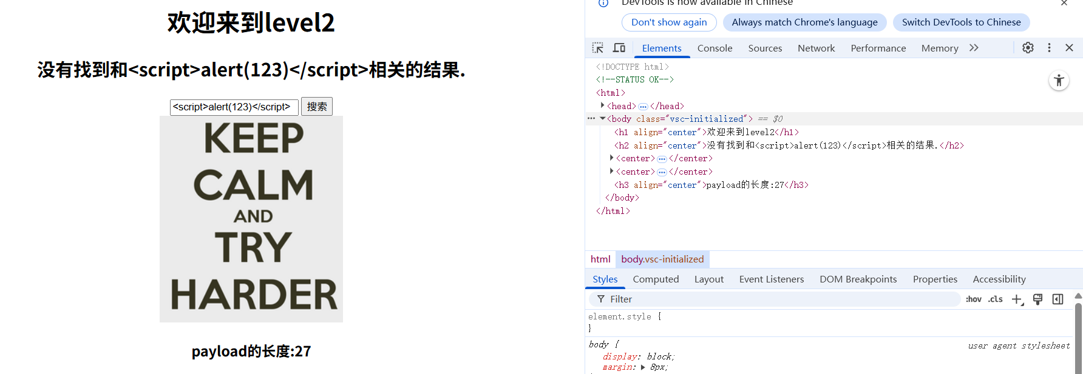Open the Properties pane tab

pyautogui.click(x=935, y=279)
